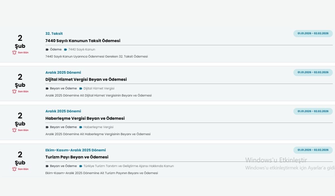Select 'Ekim-Kasım-Aralık 2025 Dönemi' heading
The height and width of the screenshot is (196, 335).
pos(75,150)
